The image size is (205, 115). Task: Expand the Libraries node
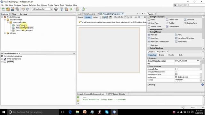pos(5,33)
